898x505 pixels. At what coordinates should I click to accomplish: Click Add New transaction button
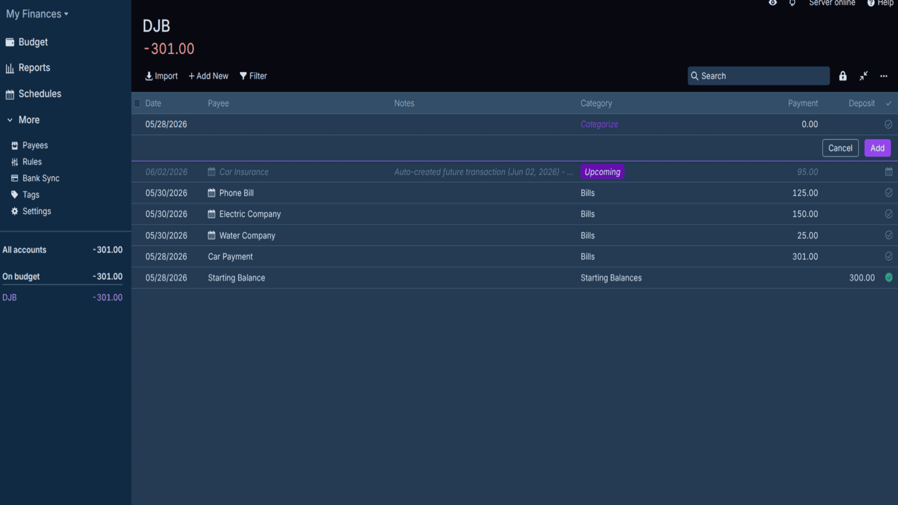tap(208, 76)
